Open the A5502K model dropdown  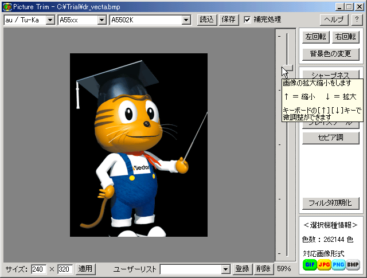coord(186,20)
